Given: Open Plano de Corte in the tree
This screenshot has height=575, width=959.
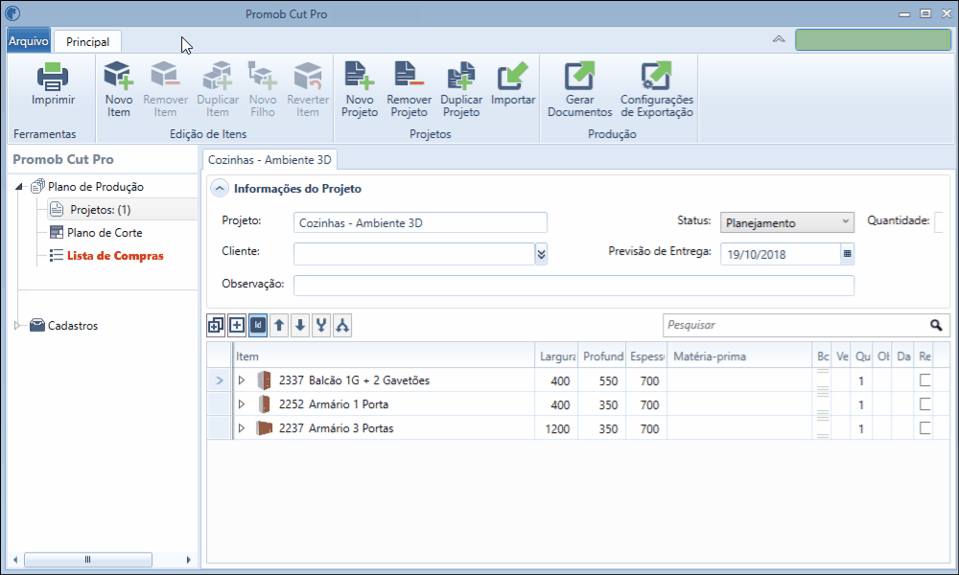Looking at the screenshot, I should 105,233.
